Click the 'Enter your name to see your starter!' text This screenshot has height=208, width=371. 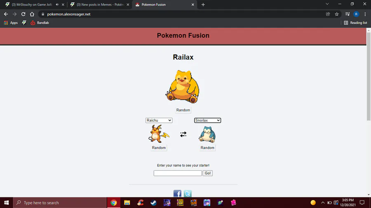pyautogui.click(x=183, y=165)
